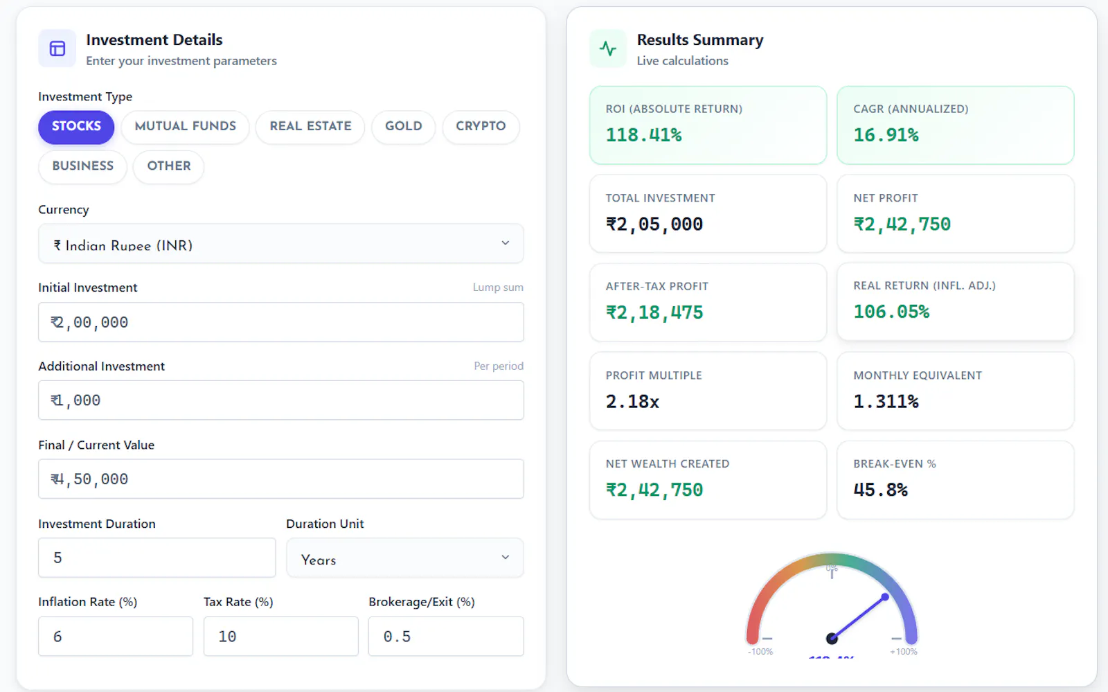Click the 'Lump sum' hint text
Screen dimensions: 1108x692
498,287
